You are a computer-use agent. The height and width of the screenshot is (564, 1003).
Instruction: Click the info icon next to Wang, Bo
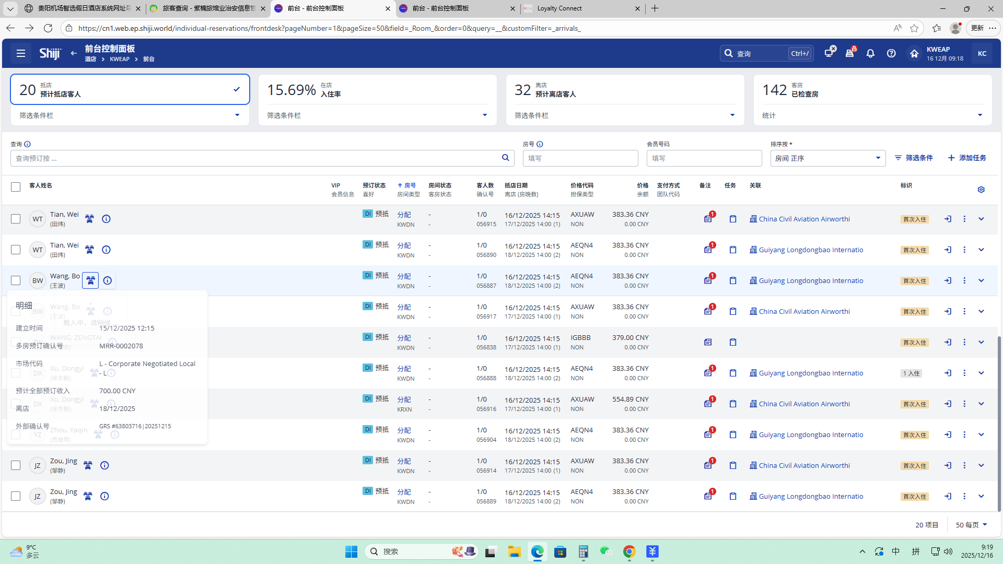tap(108, 281)
